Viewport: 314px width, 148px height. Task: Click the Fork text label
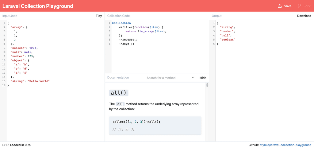pos(307,6)
